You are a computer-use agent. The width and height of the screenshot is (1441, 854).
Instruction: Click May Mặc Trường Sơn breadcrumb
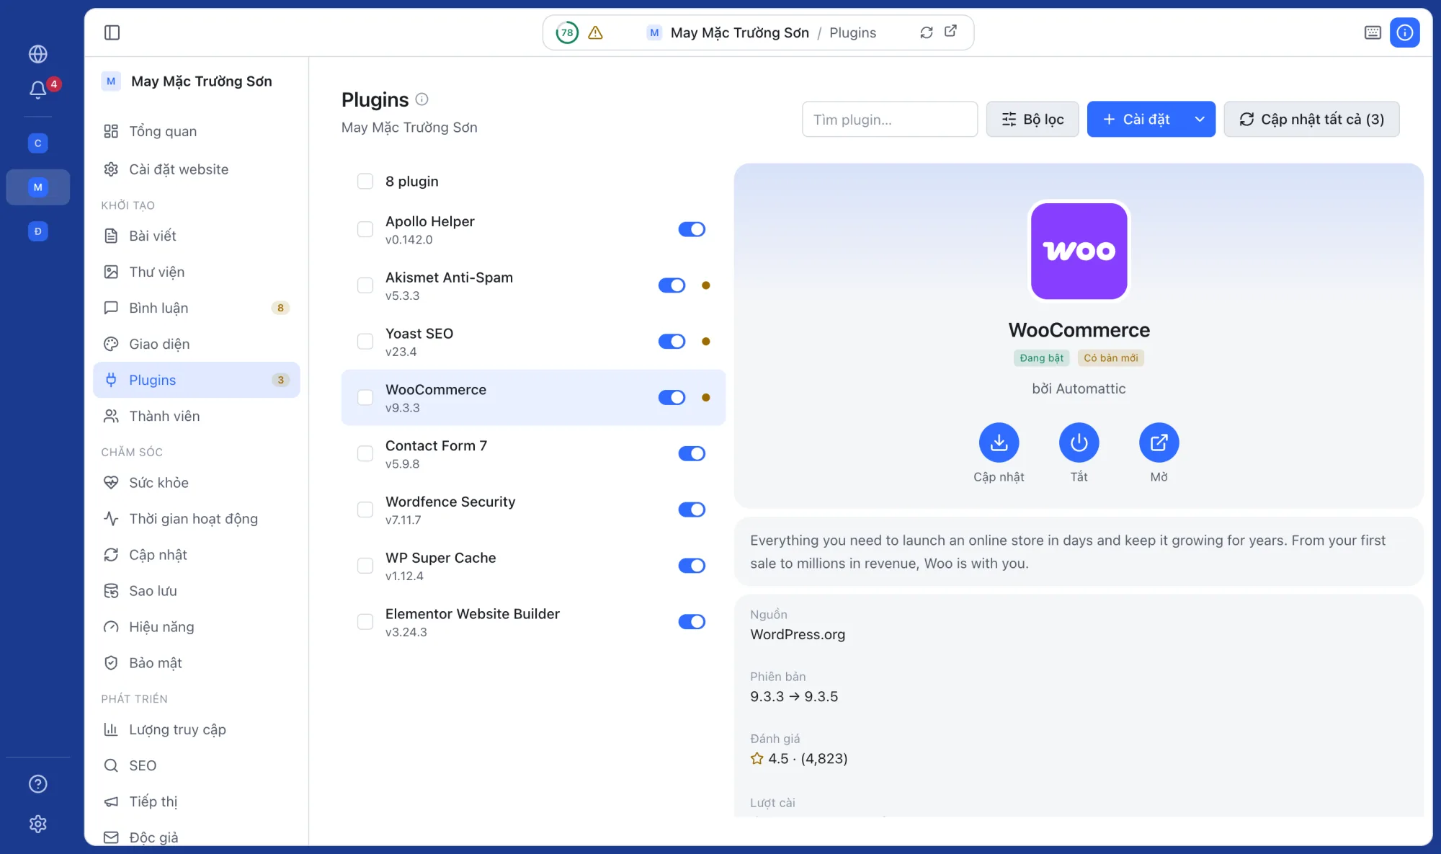click(x=739, y=32)
